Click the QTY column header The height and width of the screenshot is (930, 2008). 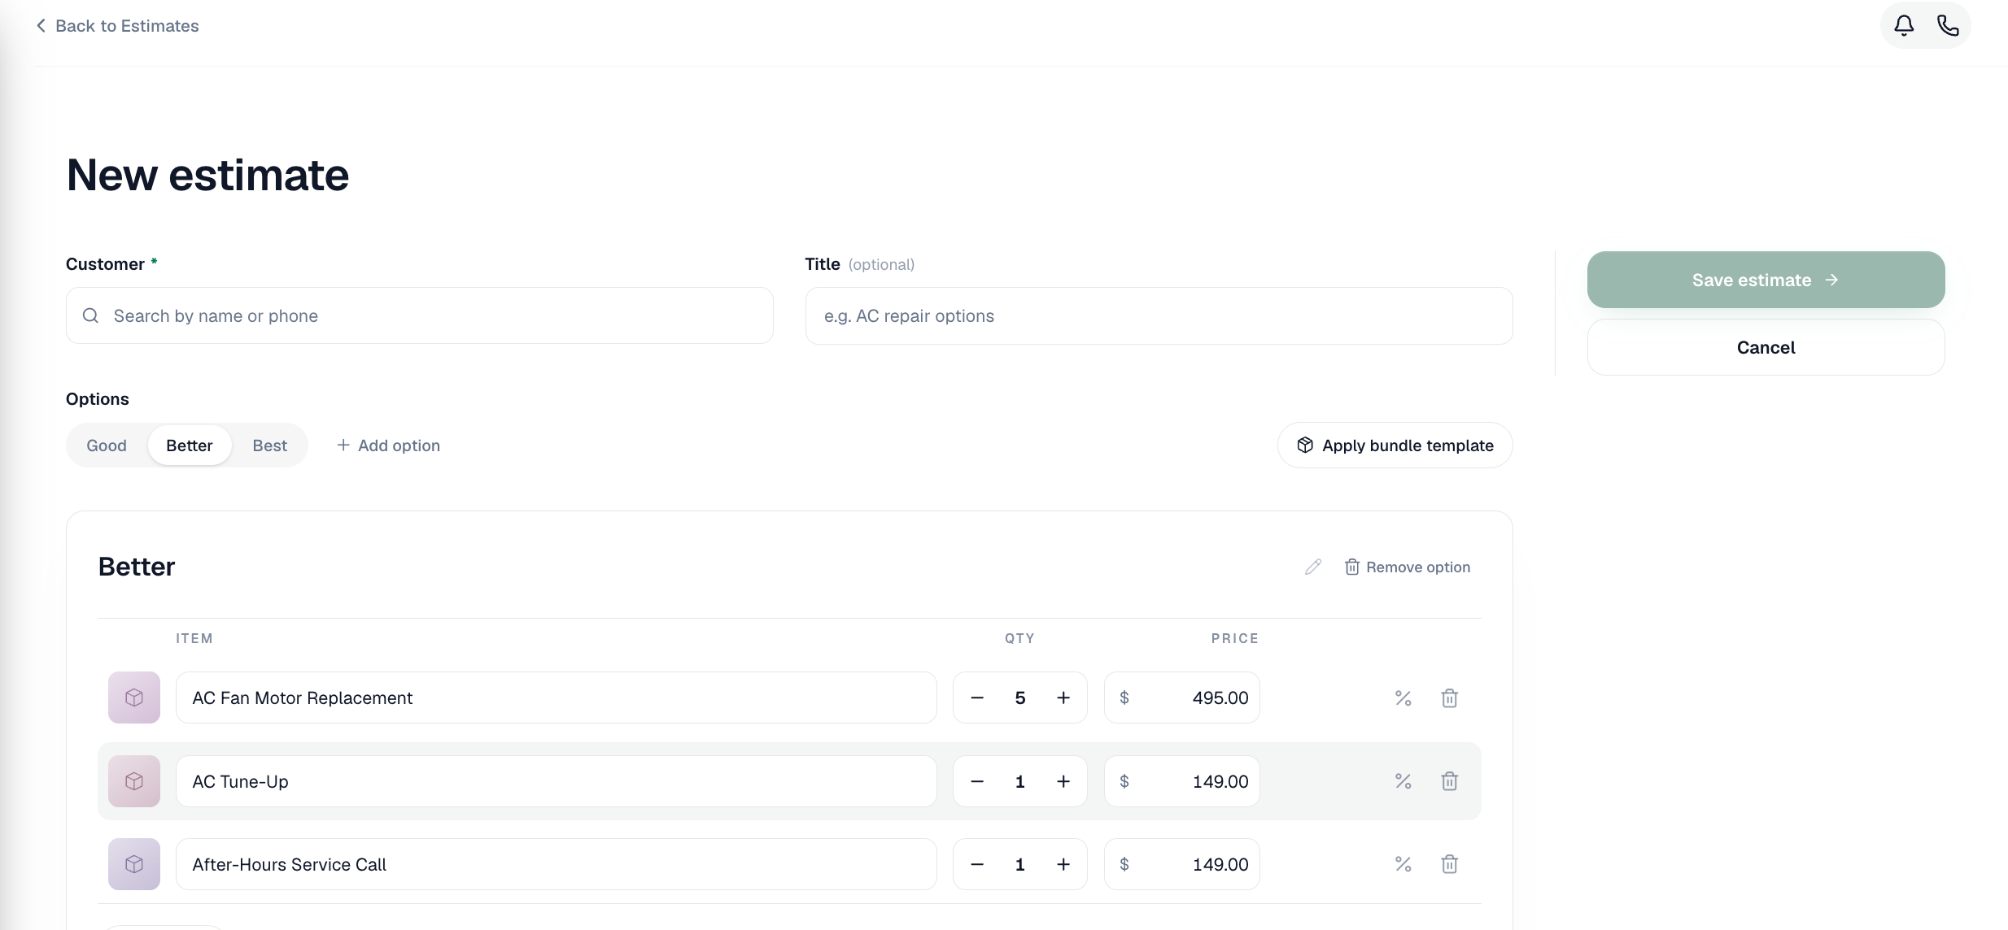pyautogui.click(x=1019, y=638)
